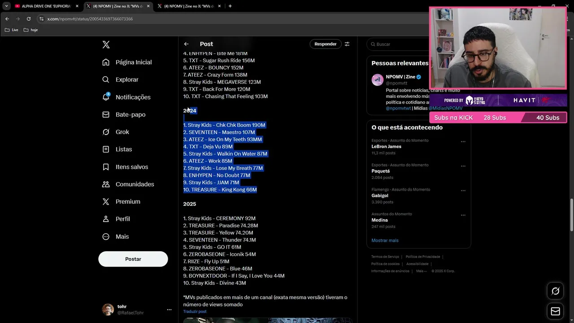Open the Live bookmarks folder
Image resolution: width=574 pixels, height=323 pixels.
tap(11, 30)
